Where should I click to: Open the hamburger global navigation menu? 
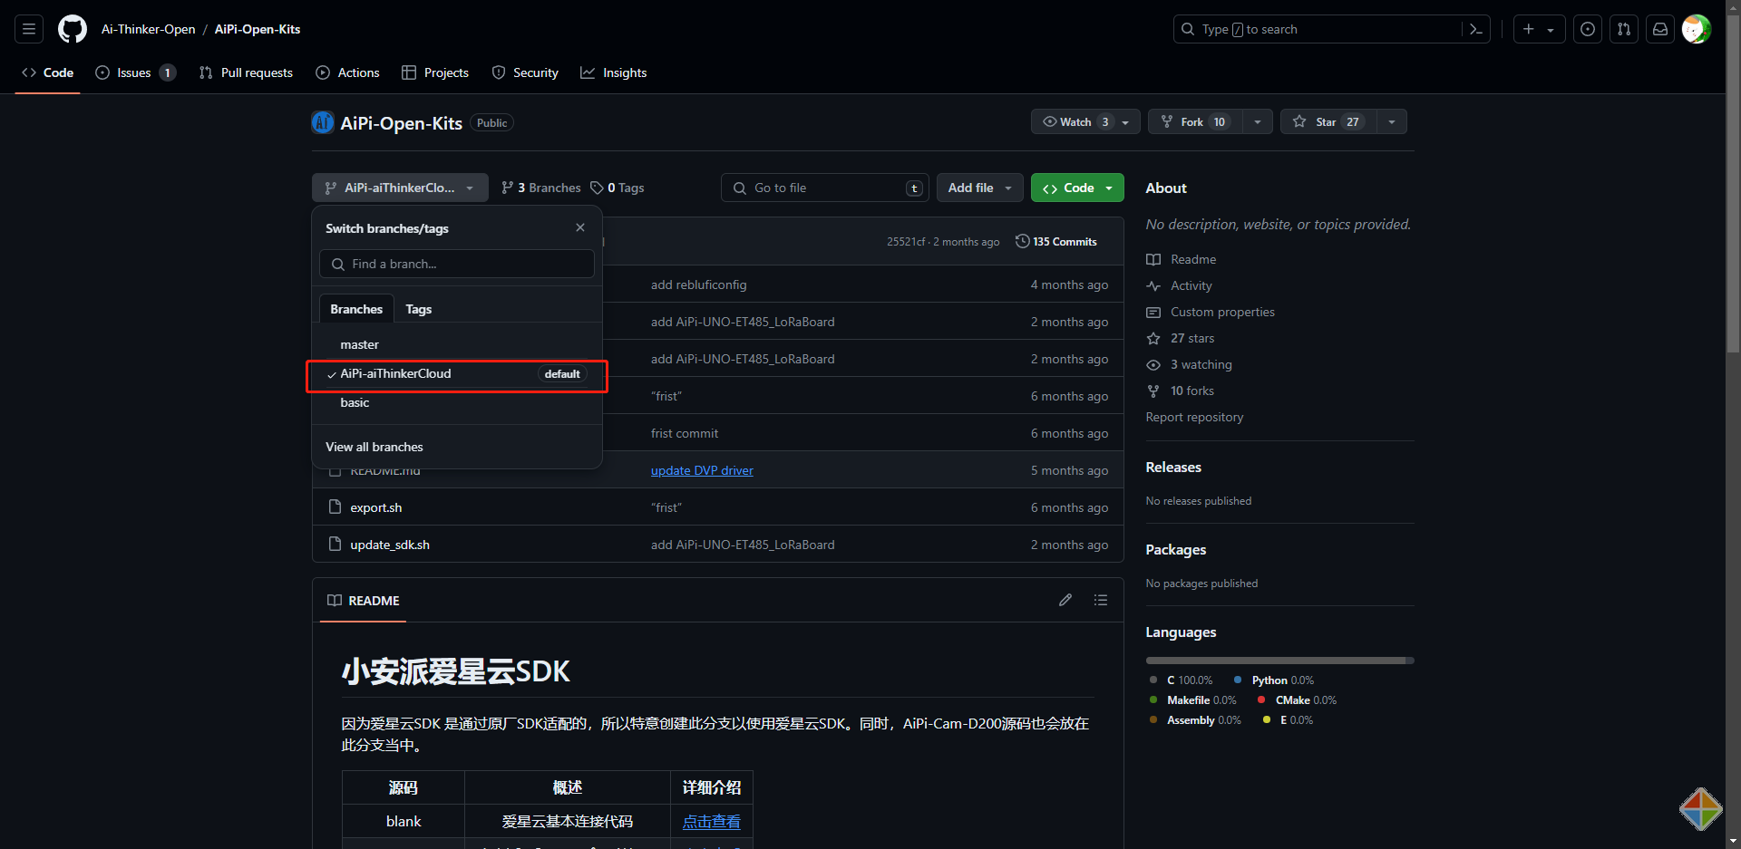click(x=29, y=29)
